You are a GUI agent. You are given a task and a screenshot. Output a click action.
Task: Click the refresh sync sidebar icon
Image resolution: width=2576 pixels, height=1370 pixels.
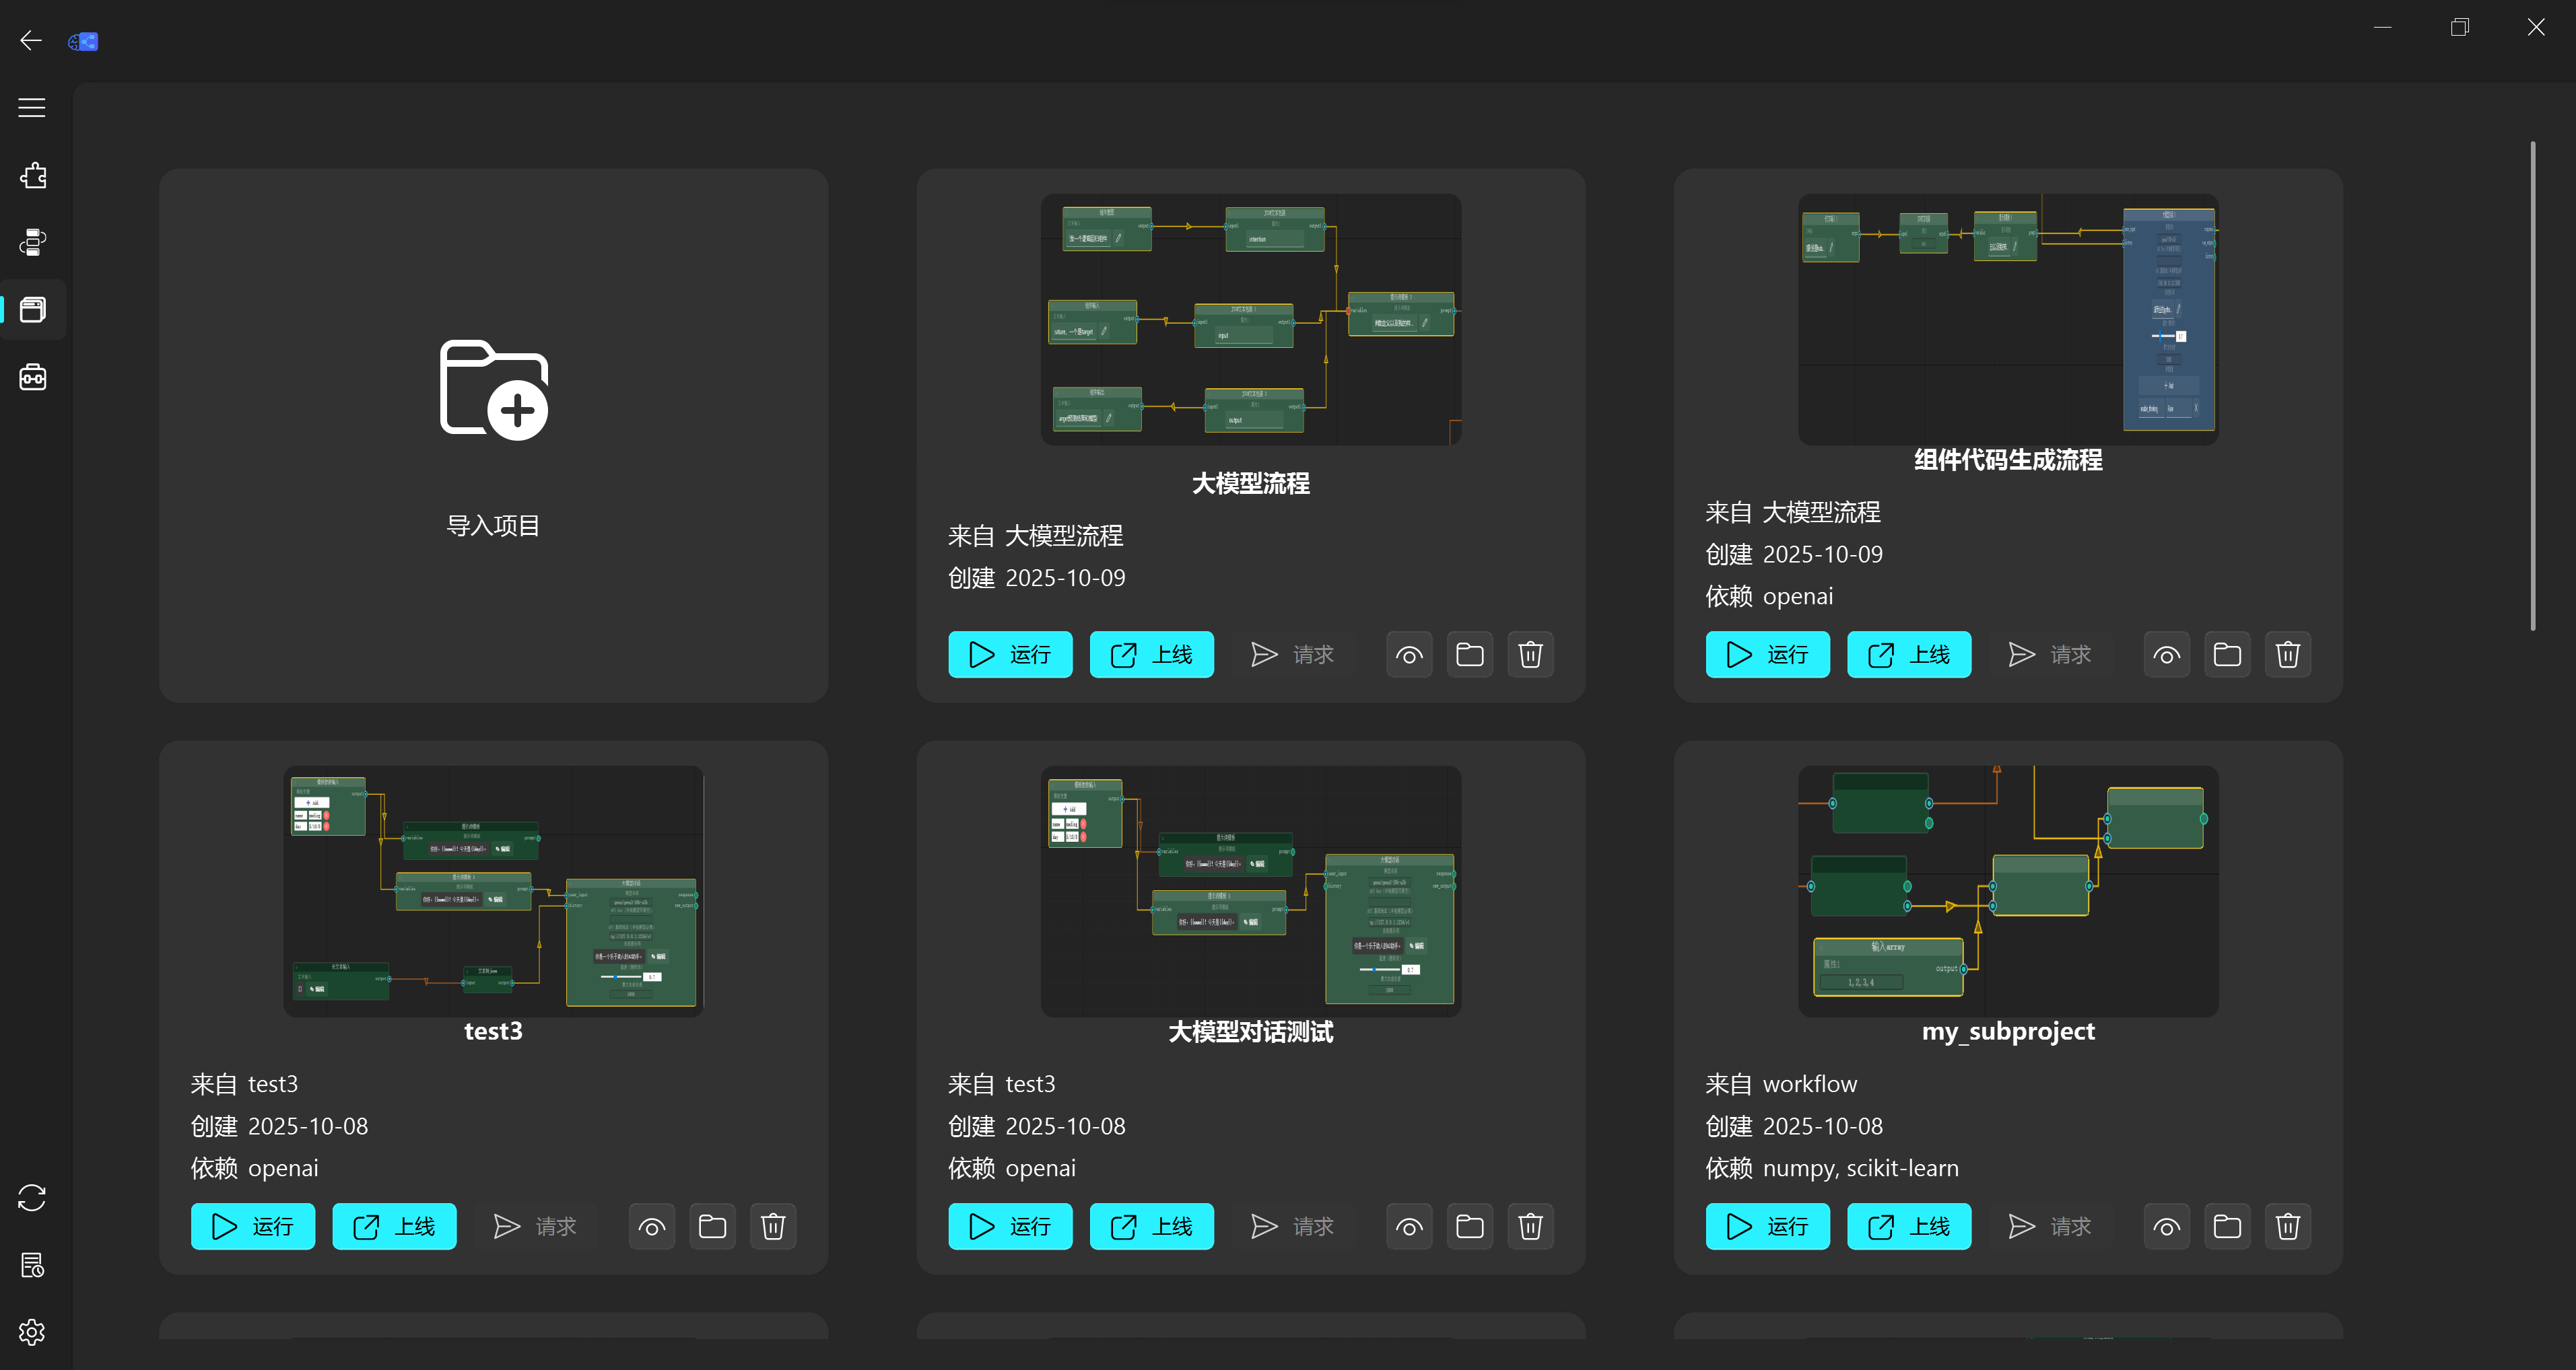click(32, 1197)
